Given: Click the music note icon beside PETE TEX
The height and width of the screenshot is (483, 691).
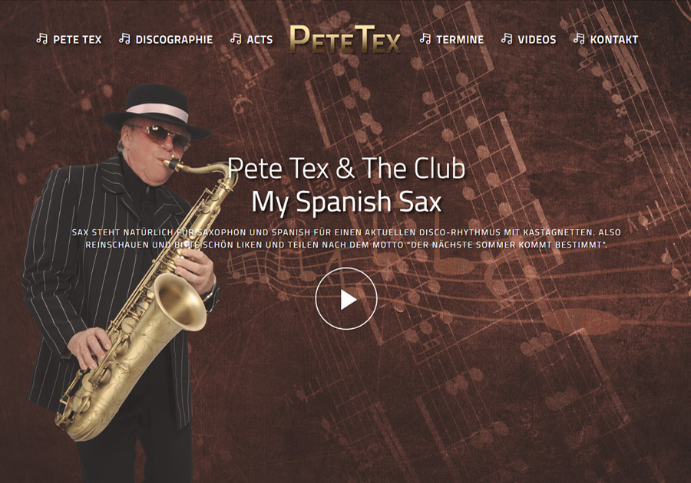Looking at the screenshot, I should pos(42,38).
